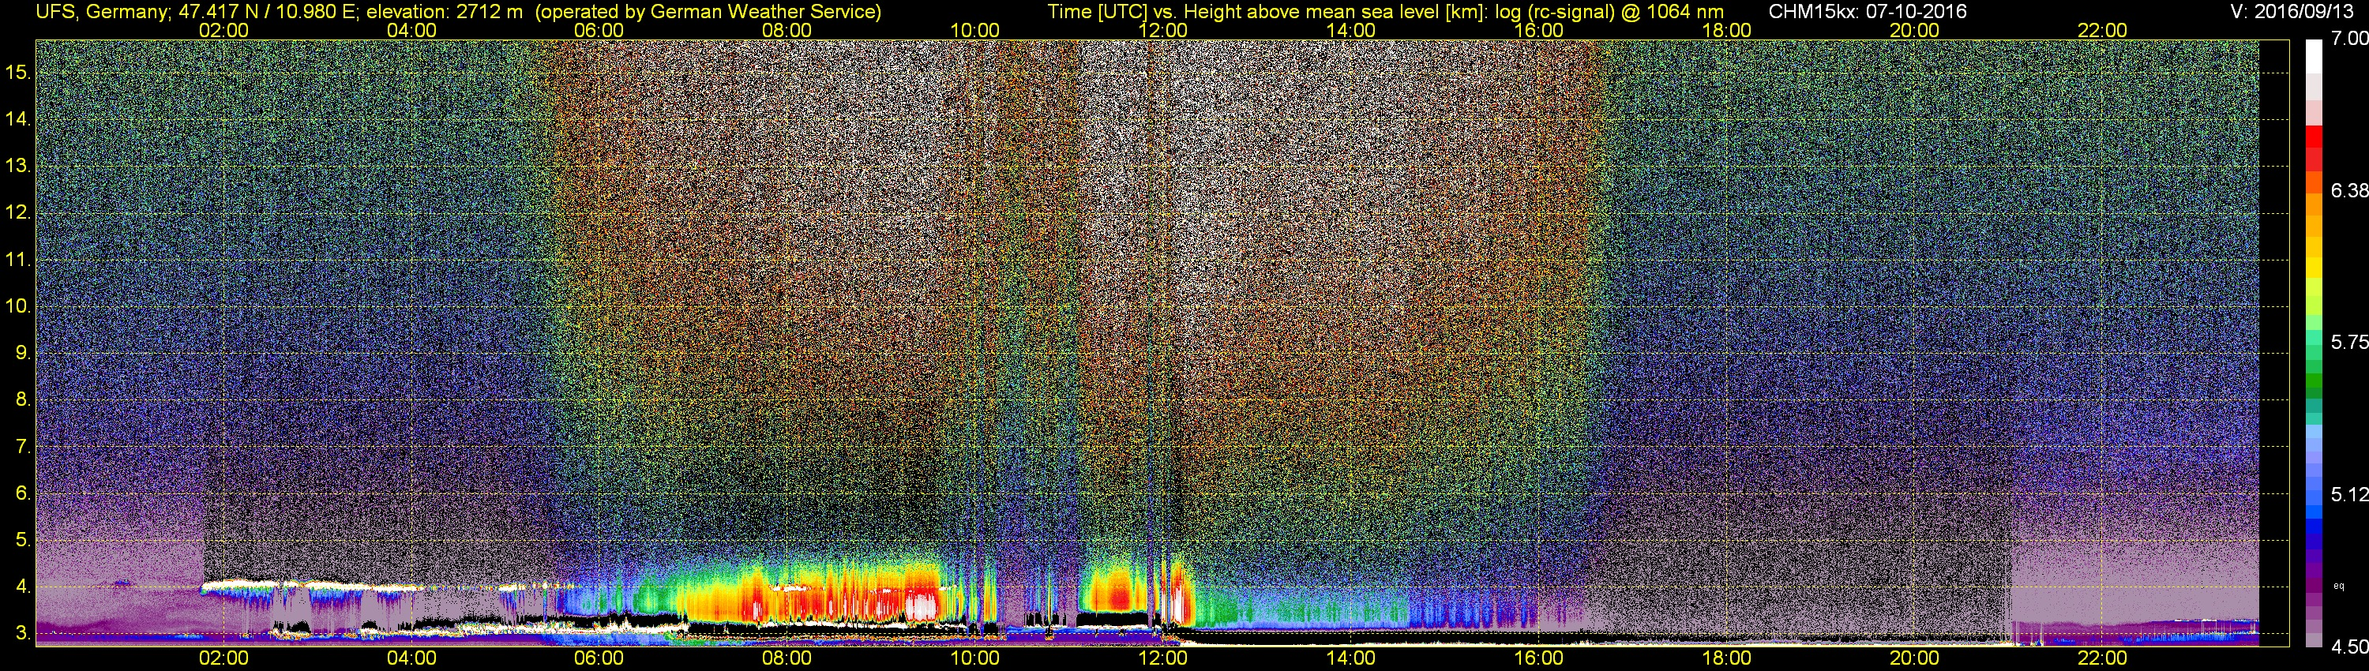Click the height axis label "11."

18,259
